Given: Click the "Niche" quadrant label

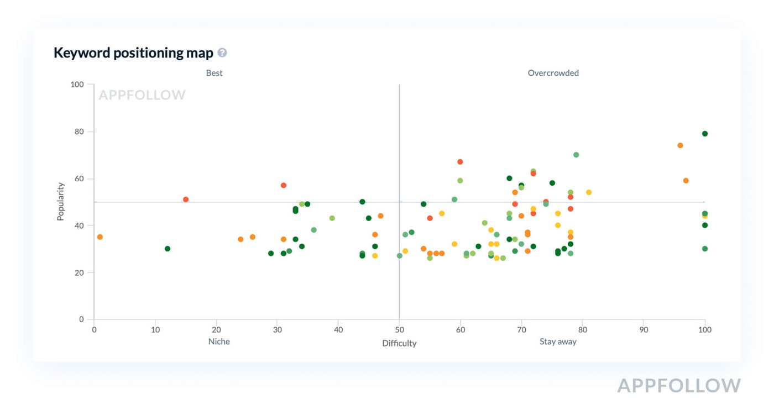Looking at the screenshot, I should coord(219,342).
